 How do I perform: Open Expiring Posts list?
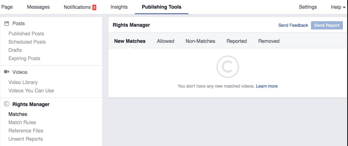[24, 58]
